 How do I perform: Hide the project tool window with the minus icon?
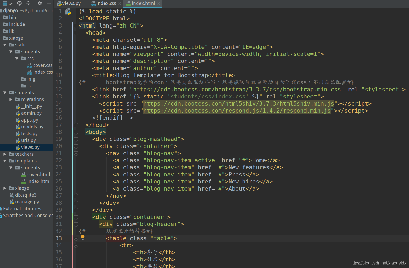coord(48,3)
